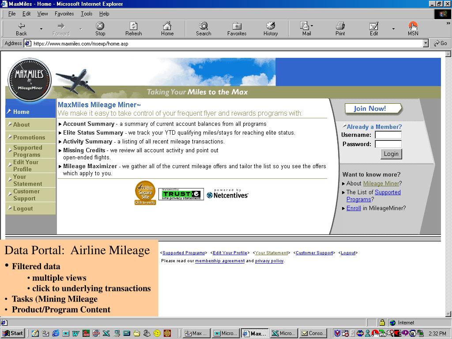Click the Home toolbar button

167,29
